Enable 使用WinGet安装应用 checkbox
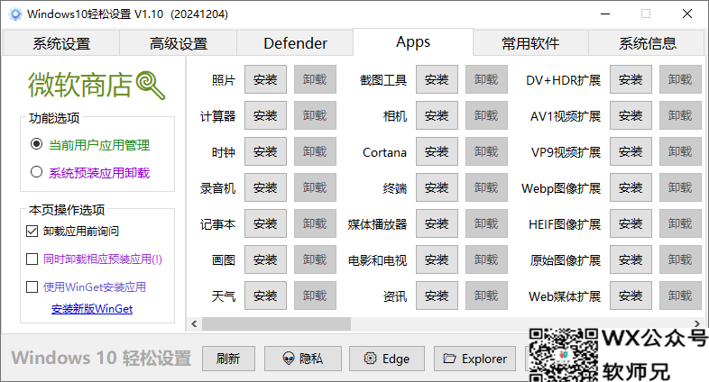 coord(32,287)
